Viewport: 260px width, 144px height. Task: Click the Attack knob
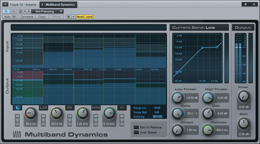click(x=177, y=130)
